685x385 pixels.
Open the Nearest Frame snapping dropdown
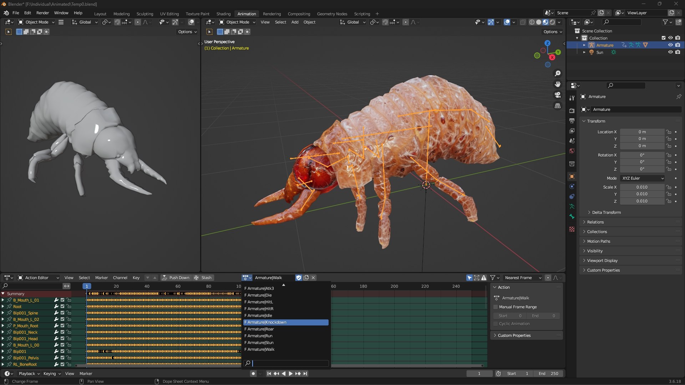523,278
